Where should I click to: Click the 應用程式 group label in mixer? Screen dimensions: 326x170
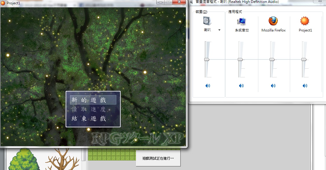[x=235, y=12]
